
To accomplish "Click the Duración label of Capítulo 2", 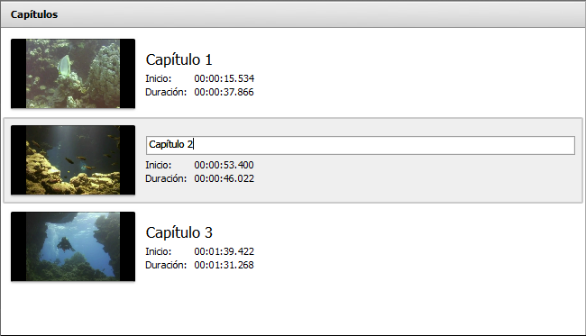I will point(166,178).
